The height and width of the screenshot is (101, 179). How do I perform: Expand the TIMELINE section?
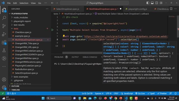pyautogui.click(x=16, y=90)
